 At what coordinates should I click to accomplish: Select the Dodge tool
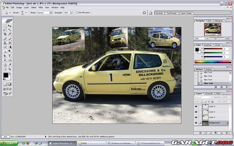pos(10,51)
